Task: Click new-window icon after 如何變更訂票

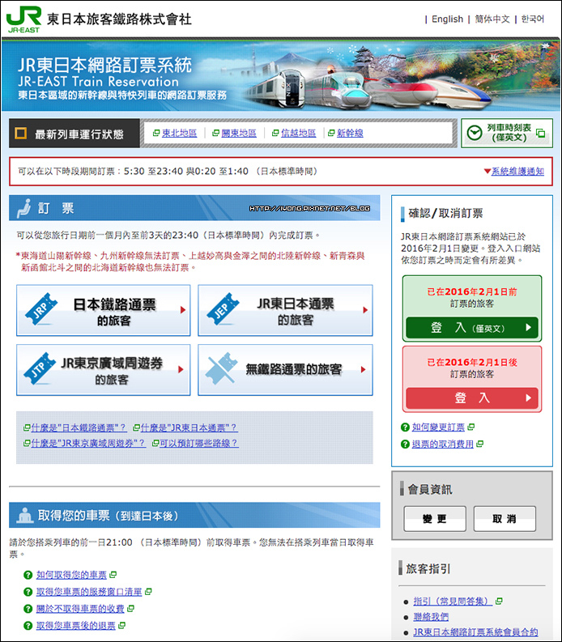Action: tap(470, 427)
